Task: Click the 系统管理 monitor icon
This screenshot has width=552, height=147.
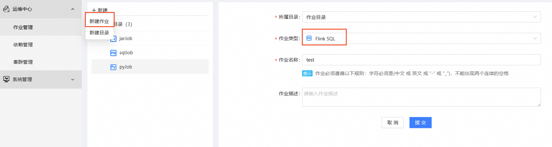Action: 6,79
